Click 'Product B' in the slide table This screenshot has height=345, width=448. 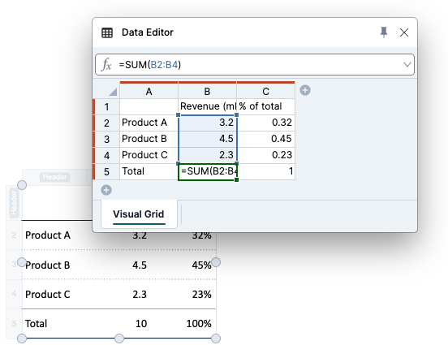point(47,265)
